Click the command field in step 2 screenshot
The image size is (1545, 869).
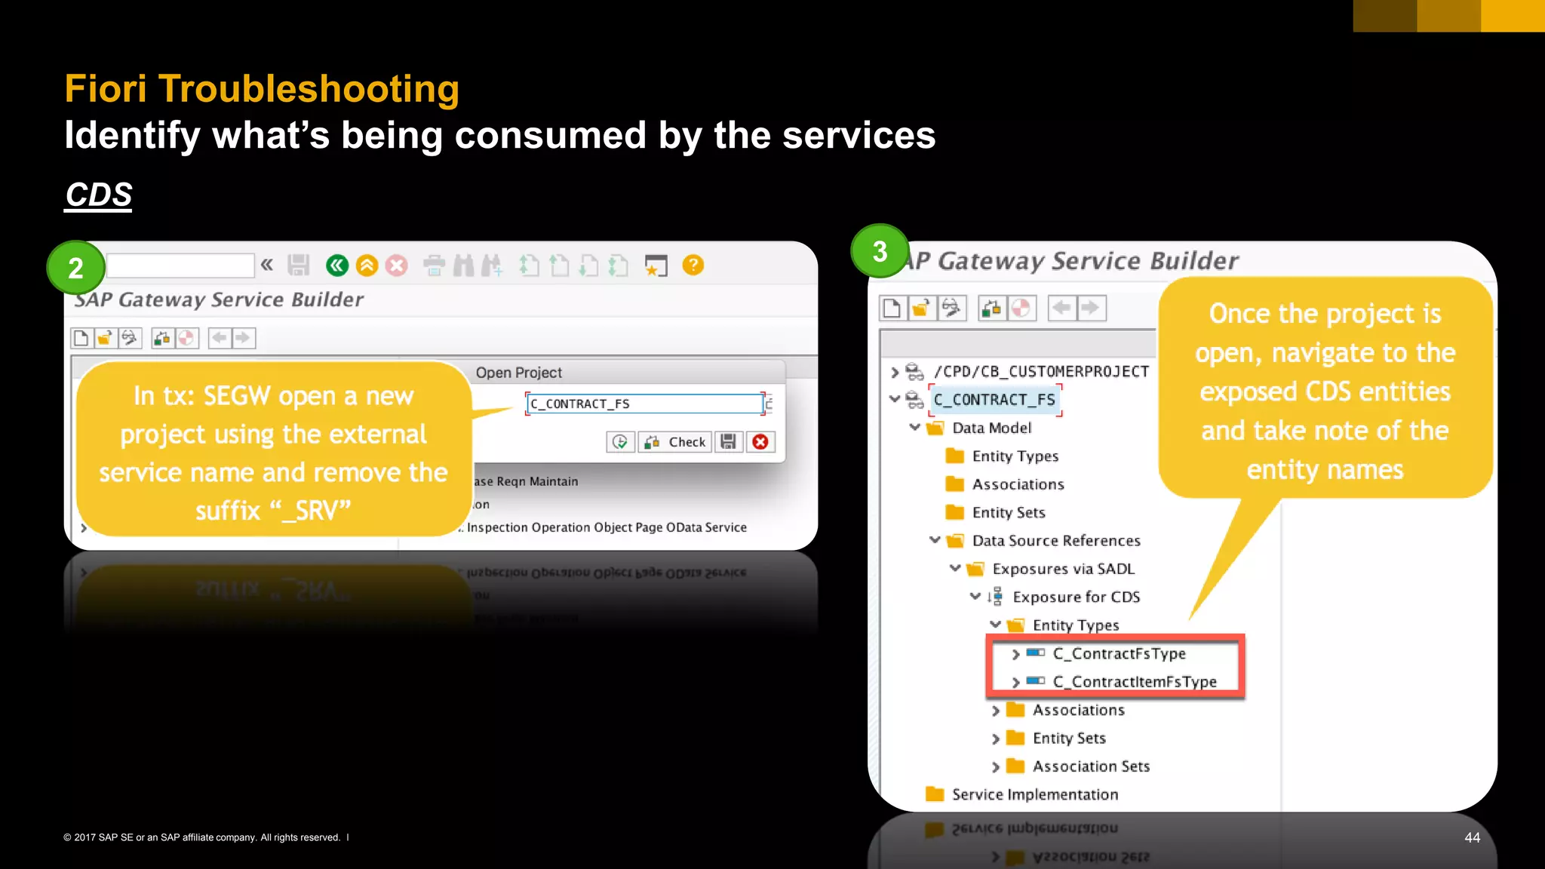tap(180, 266)
